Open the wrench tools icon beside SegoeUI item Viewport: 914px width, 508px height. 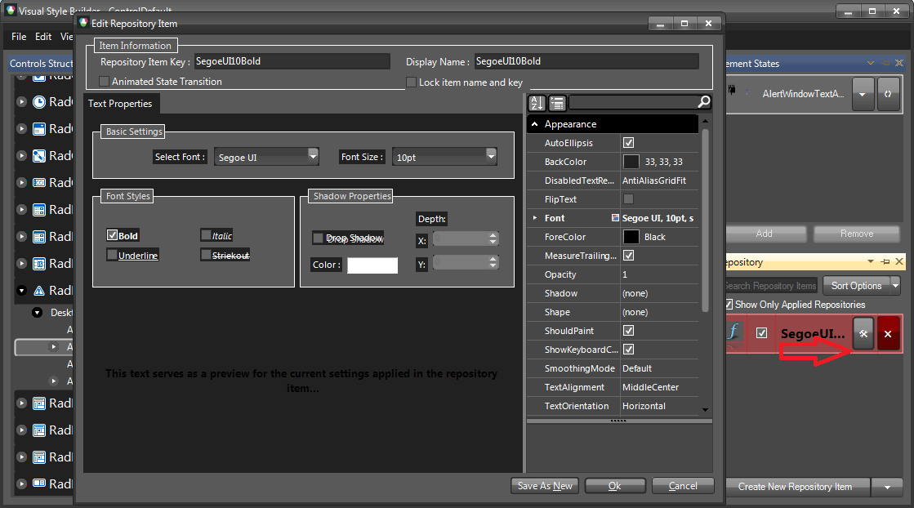pos(863,333)
